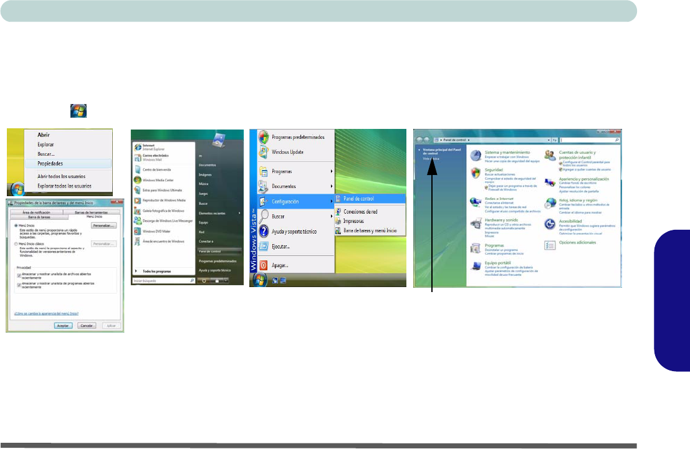The width and height of the screenshot is (690, 449).
Task: Choose Abrir in the context menu
Action: [68, 135]
